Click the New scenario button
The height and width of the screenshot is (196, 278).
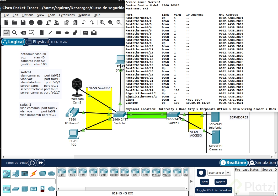(204, 182)
